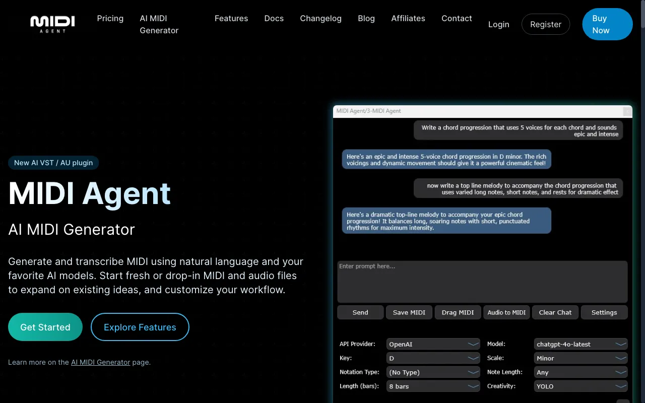Open the Contact page
Image resolution: width=645 pixels, height=403 pixels.
(x=457, y=18)
